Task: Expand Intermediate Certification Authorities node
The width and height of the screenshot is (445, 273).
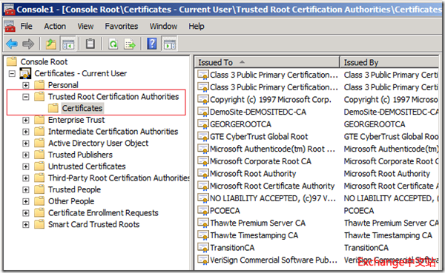Action: point(26,132)
